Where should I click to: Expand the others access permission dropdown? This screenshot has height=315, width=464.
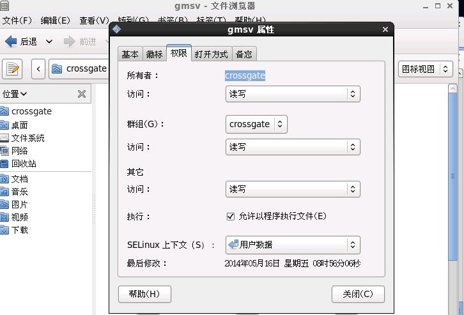(x=293, y=189)
